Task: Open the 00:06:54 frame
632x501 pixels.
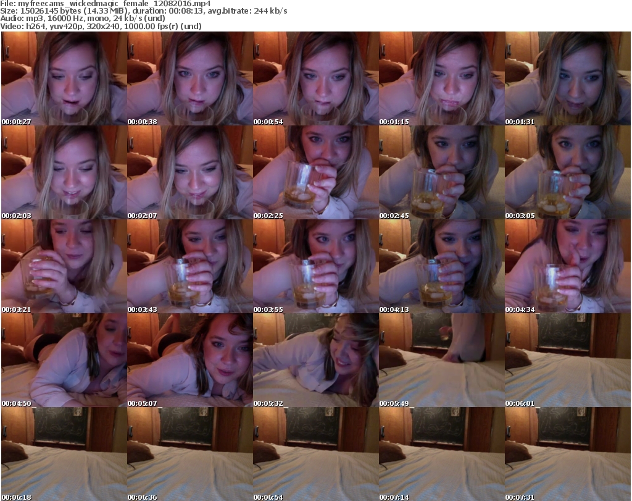Action: pos(315,454)
